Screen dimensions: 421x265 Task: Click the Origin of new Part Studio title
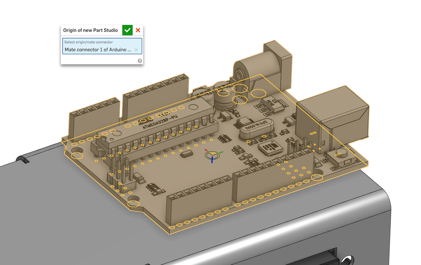point(91,30)
